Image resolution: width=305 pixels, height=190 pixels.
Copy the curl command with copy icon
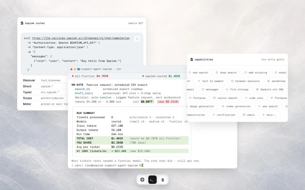pyautogui.click(x=137, y=39)
